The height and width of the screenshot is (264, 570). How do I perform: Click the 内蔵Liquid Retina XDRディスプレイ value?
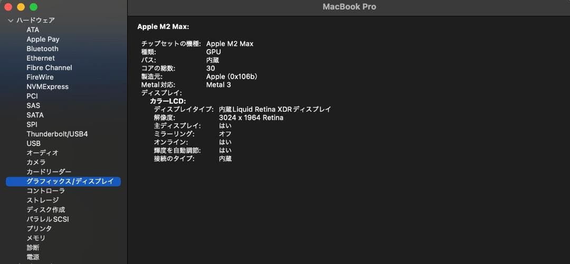coord(275,109)
